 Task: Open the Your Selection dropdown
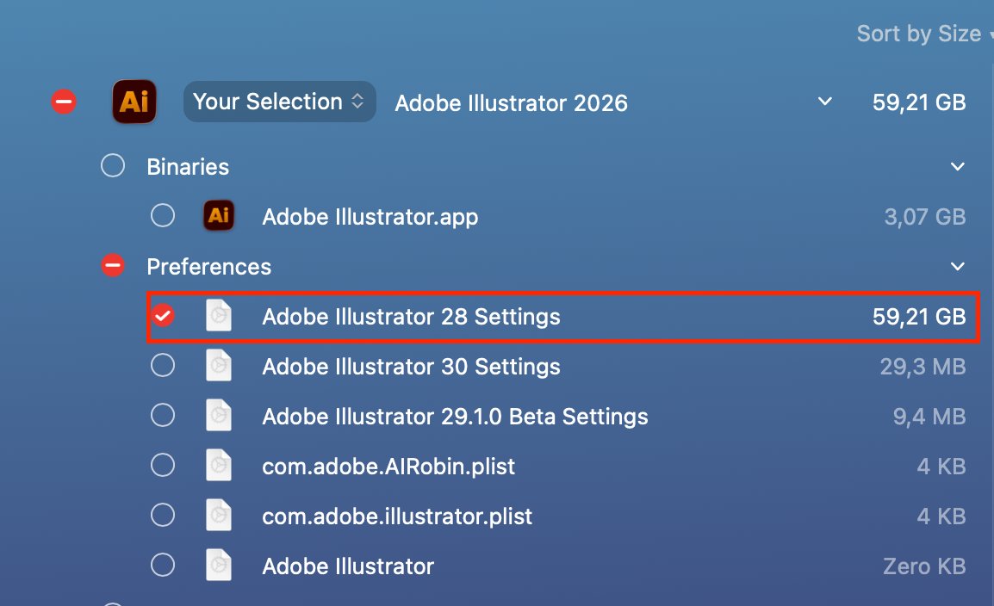coord(280,102)
